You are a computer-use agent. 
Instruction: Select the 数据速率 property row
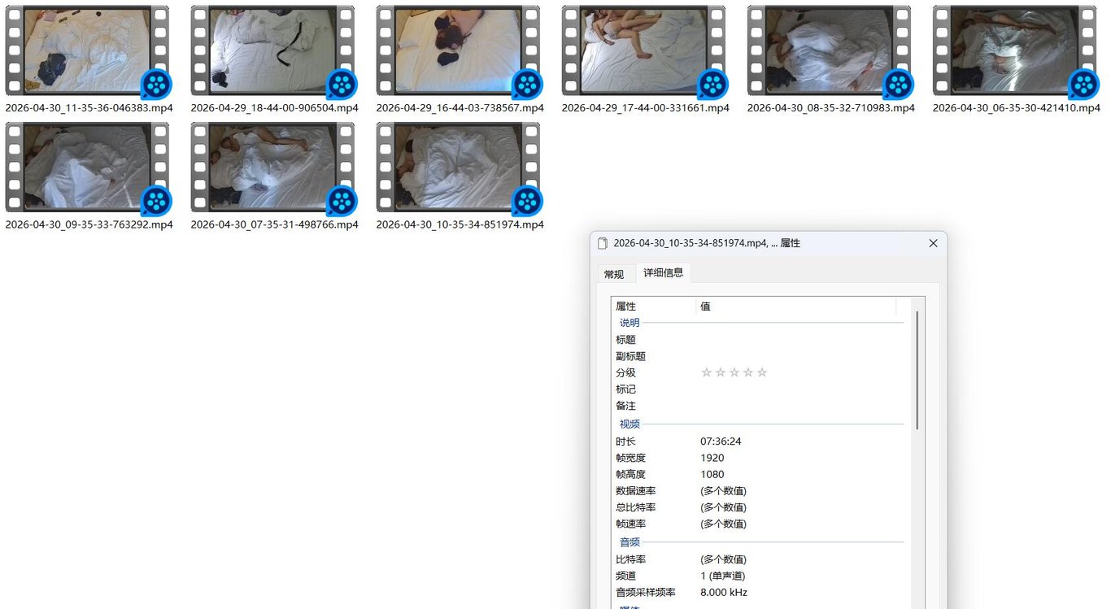(762, 491)
